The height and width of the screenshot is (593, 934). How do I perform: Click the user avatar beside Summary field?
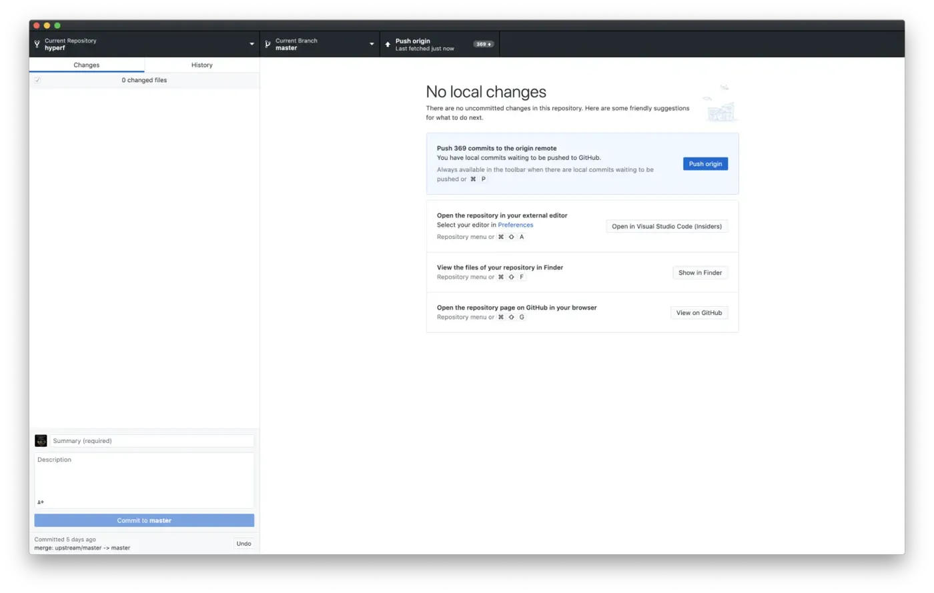[41, 441]
